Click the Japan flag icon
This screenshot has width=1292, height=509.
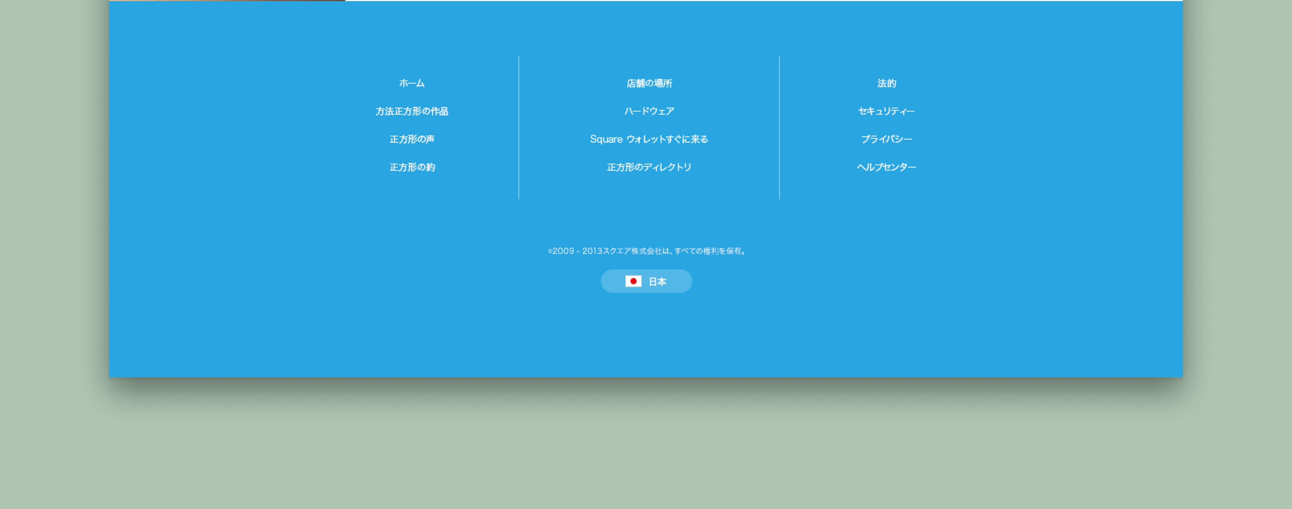[633, 281]
